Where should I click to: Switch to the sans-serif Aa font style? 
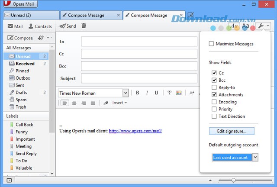click(x=246, y=26)
